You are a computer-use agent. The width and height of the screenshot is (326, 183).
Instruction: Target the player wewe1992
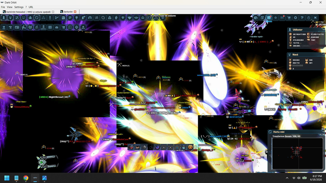(x=206, y=75)
